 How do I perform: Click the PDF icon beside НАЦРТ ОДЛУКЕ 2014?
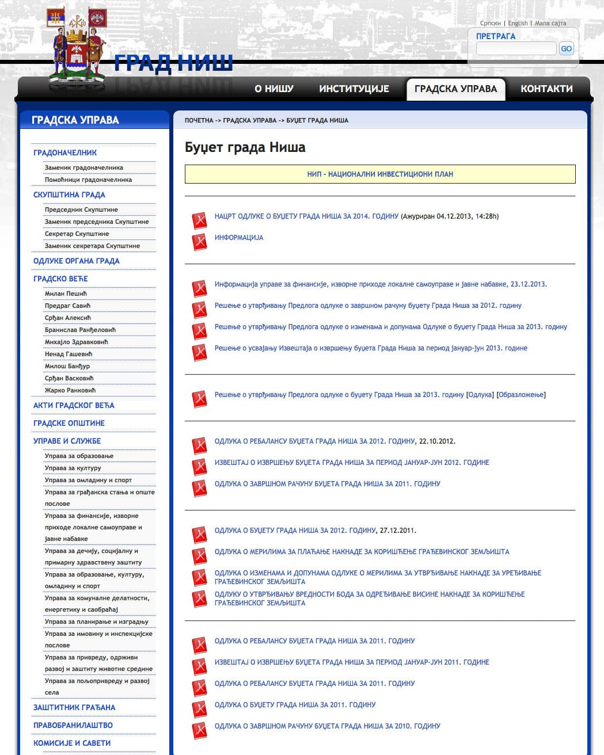coord(199,220)
